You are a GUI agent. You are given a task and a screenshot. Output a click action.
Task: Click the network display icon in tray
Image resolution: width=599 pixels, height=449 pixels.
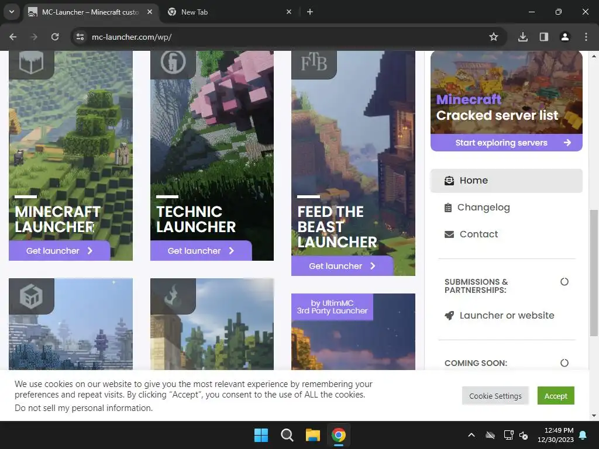[508, 435]
